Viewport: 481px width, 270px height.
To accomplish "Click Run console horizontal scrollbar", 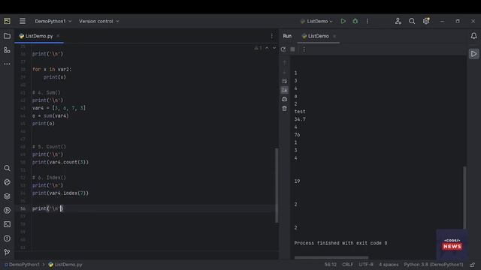I will pyautogui.click(x=331, y=257).
